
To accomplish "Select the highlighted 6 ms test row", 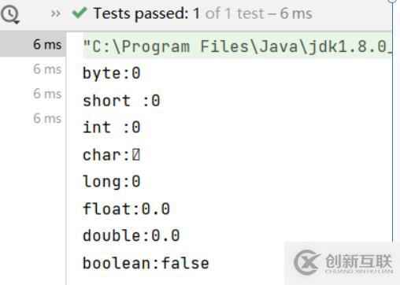I will (33, 44).
